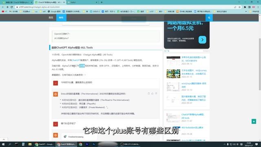Click thumbnail of the MOV转MP4 article
Viewport: 261px width, 147px height.
[173, 61]
